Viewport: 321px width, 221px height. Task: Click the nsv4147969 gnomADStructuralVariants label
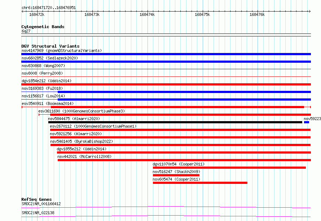pos(62,50)
